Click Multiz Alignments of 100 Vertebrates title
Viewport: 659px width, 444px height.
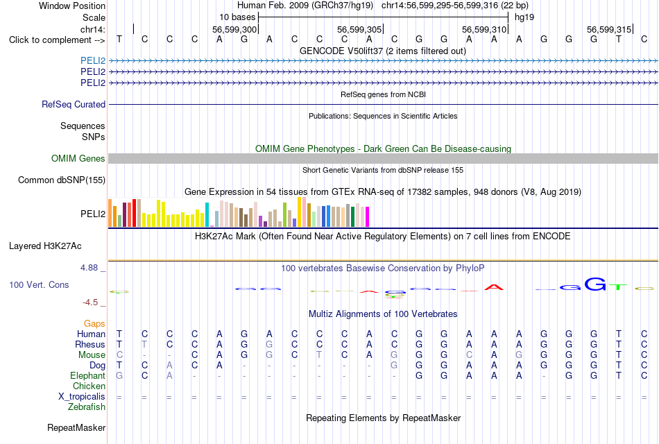pos(383,314)
